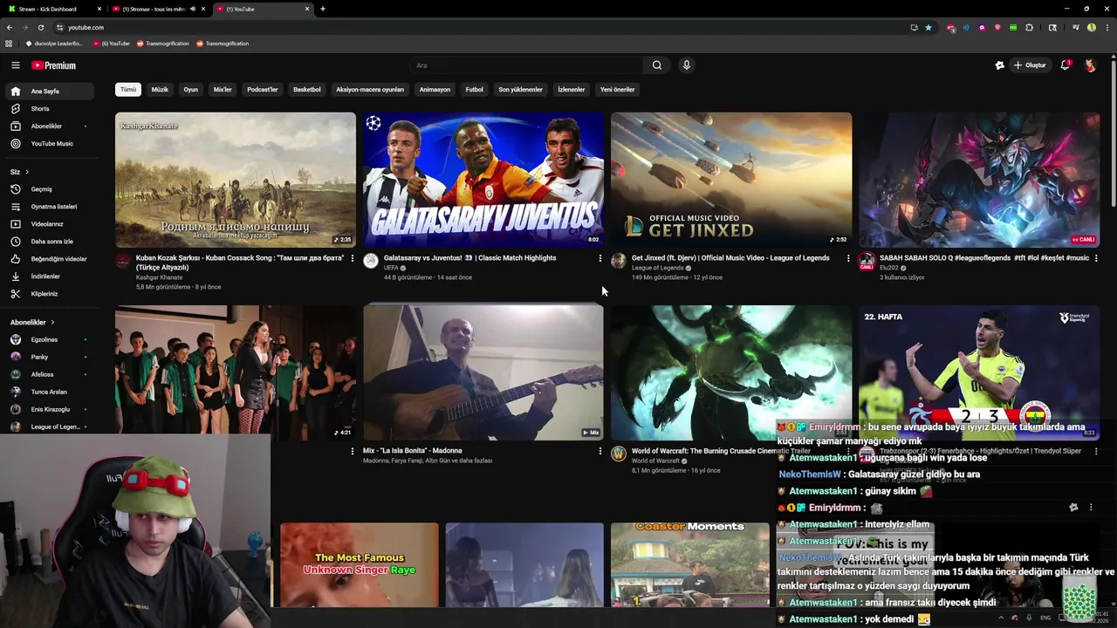Open Shorts in the sidebar

pyautogui.click(x=51, y=108)
